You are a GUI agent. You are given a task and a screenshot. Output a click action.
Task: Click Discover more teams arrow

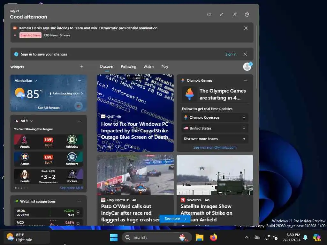[244, 139]
